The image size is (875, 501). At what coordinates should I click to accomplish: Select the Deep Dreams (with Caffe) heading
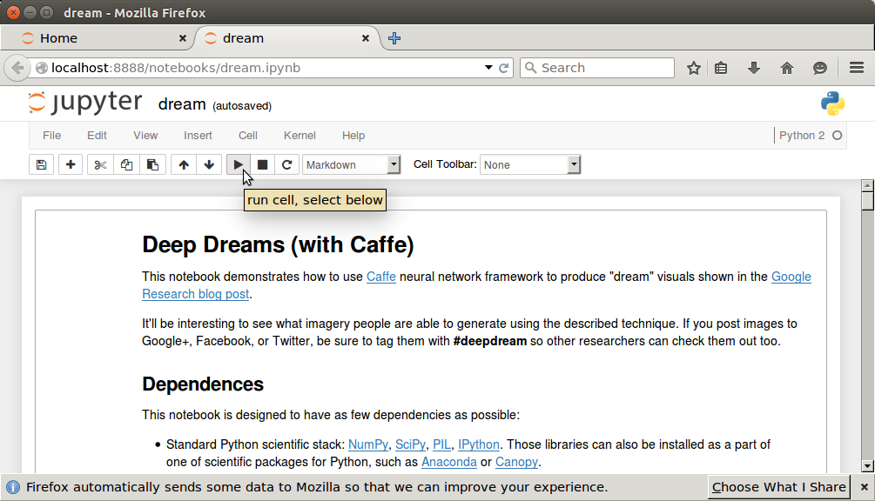[278, 244]
